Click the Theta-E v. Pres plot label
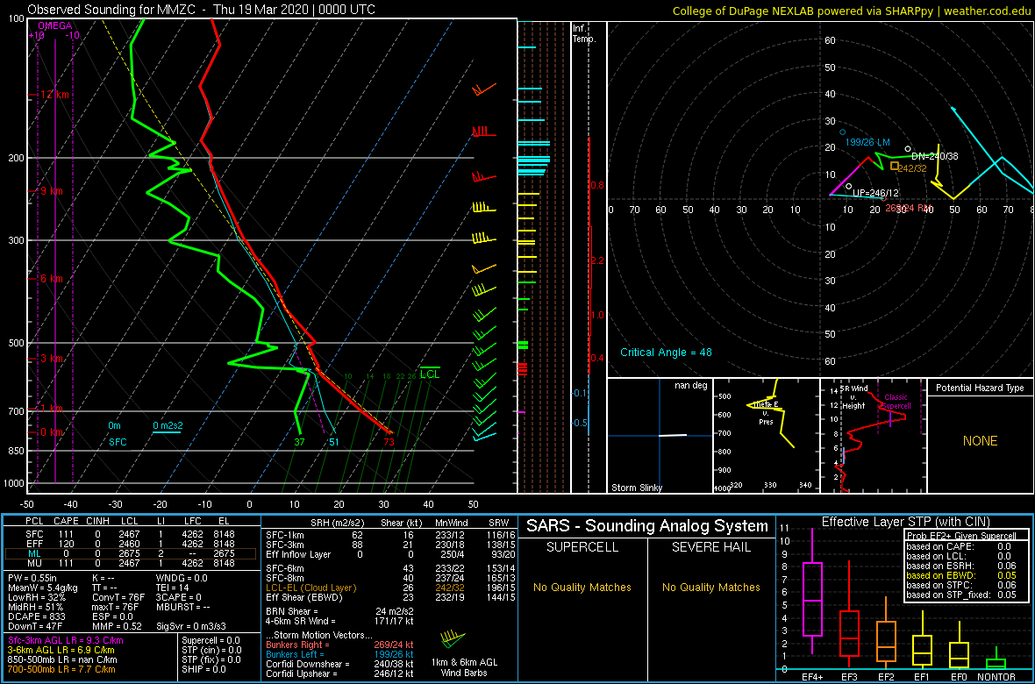Image resolution: width=1035 pixels, height=684 pixels. (764, 412)
